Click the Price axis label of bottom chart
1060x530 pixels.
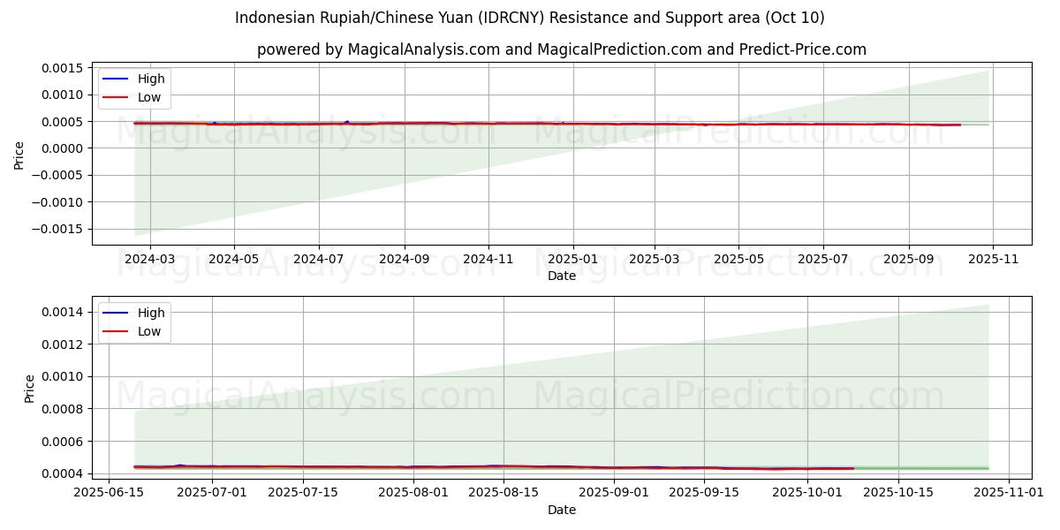click(30, 388)
